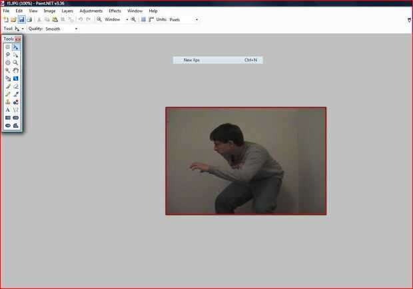Select the Recolor tool

pos(15,102)
